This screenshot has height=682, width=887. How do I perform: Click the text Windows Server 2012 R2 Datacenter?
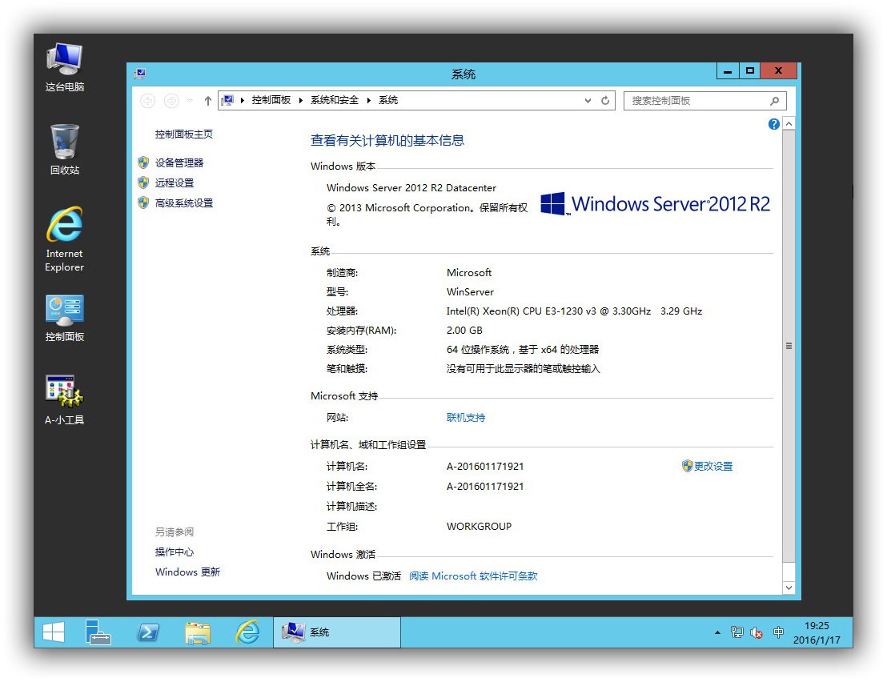(x=411, y=188)
